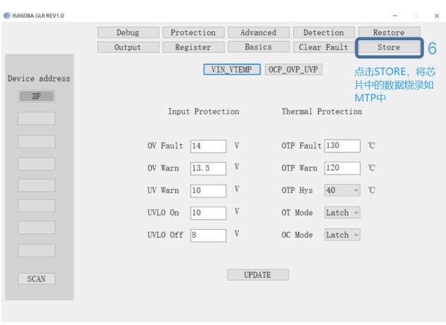Open the Register page
The height and width of the screenshot is (325, 446).
click(x=193, y=47)
